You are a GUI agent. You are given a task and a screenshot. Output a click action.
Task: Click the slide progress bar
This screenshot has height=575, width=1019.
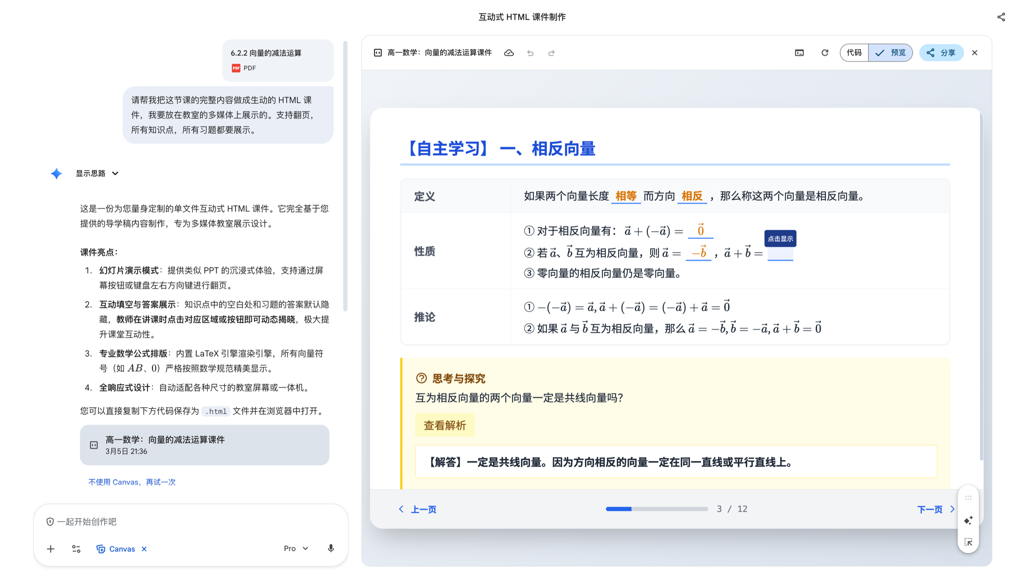[x=657, y=509]
